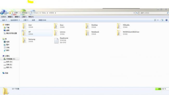This screenshot has width=169, height=95.
Task: Click the refresh button beside the address bar
Action: click(137, 13)
